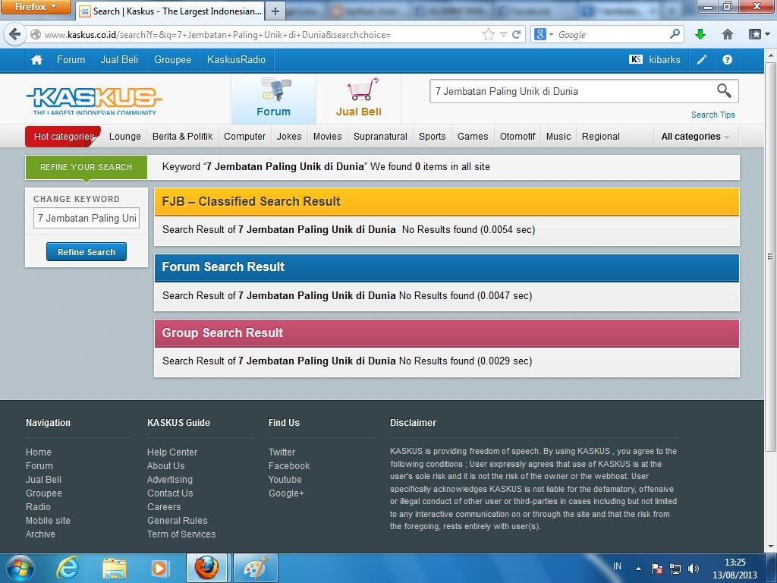This screenshot has height=583, width=777.
Task: Open KaskusRadio in top navigation
Action: pos(237,59)
